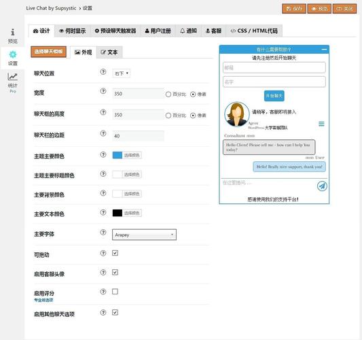The height and width of the screenshot is (340, 362).
Task: Select 百分比 radio for 聊天框的高度
Action: tap(168, 116)
